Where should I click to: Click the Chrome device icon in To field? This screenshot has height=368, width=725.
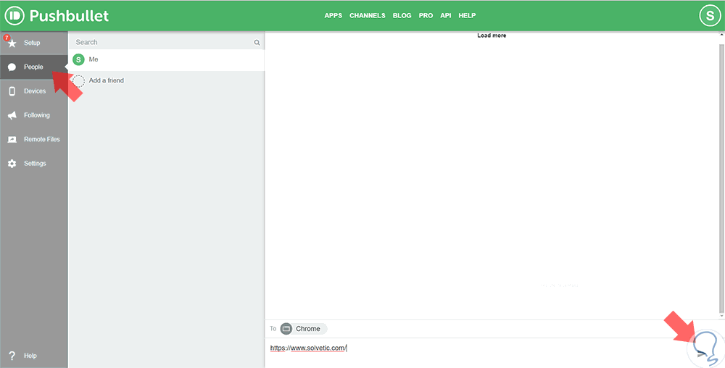coord(286,329)
